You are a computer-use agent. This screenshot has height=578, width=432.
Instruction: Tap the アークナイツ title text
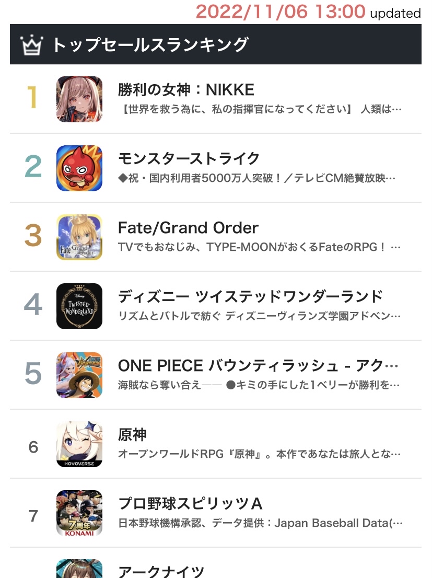pos(161,571)
